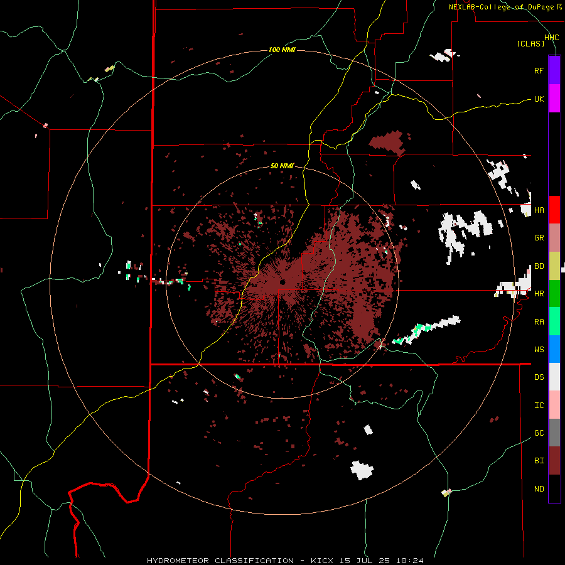Click the 'GC' legend label
The image size is (565, 565).
(x=539, y=433)
